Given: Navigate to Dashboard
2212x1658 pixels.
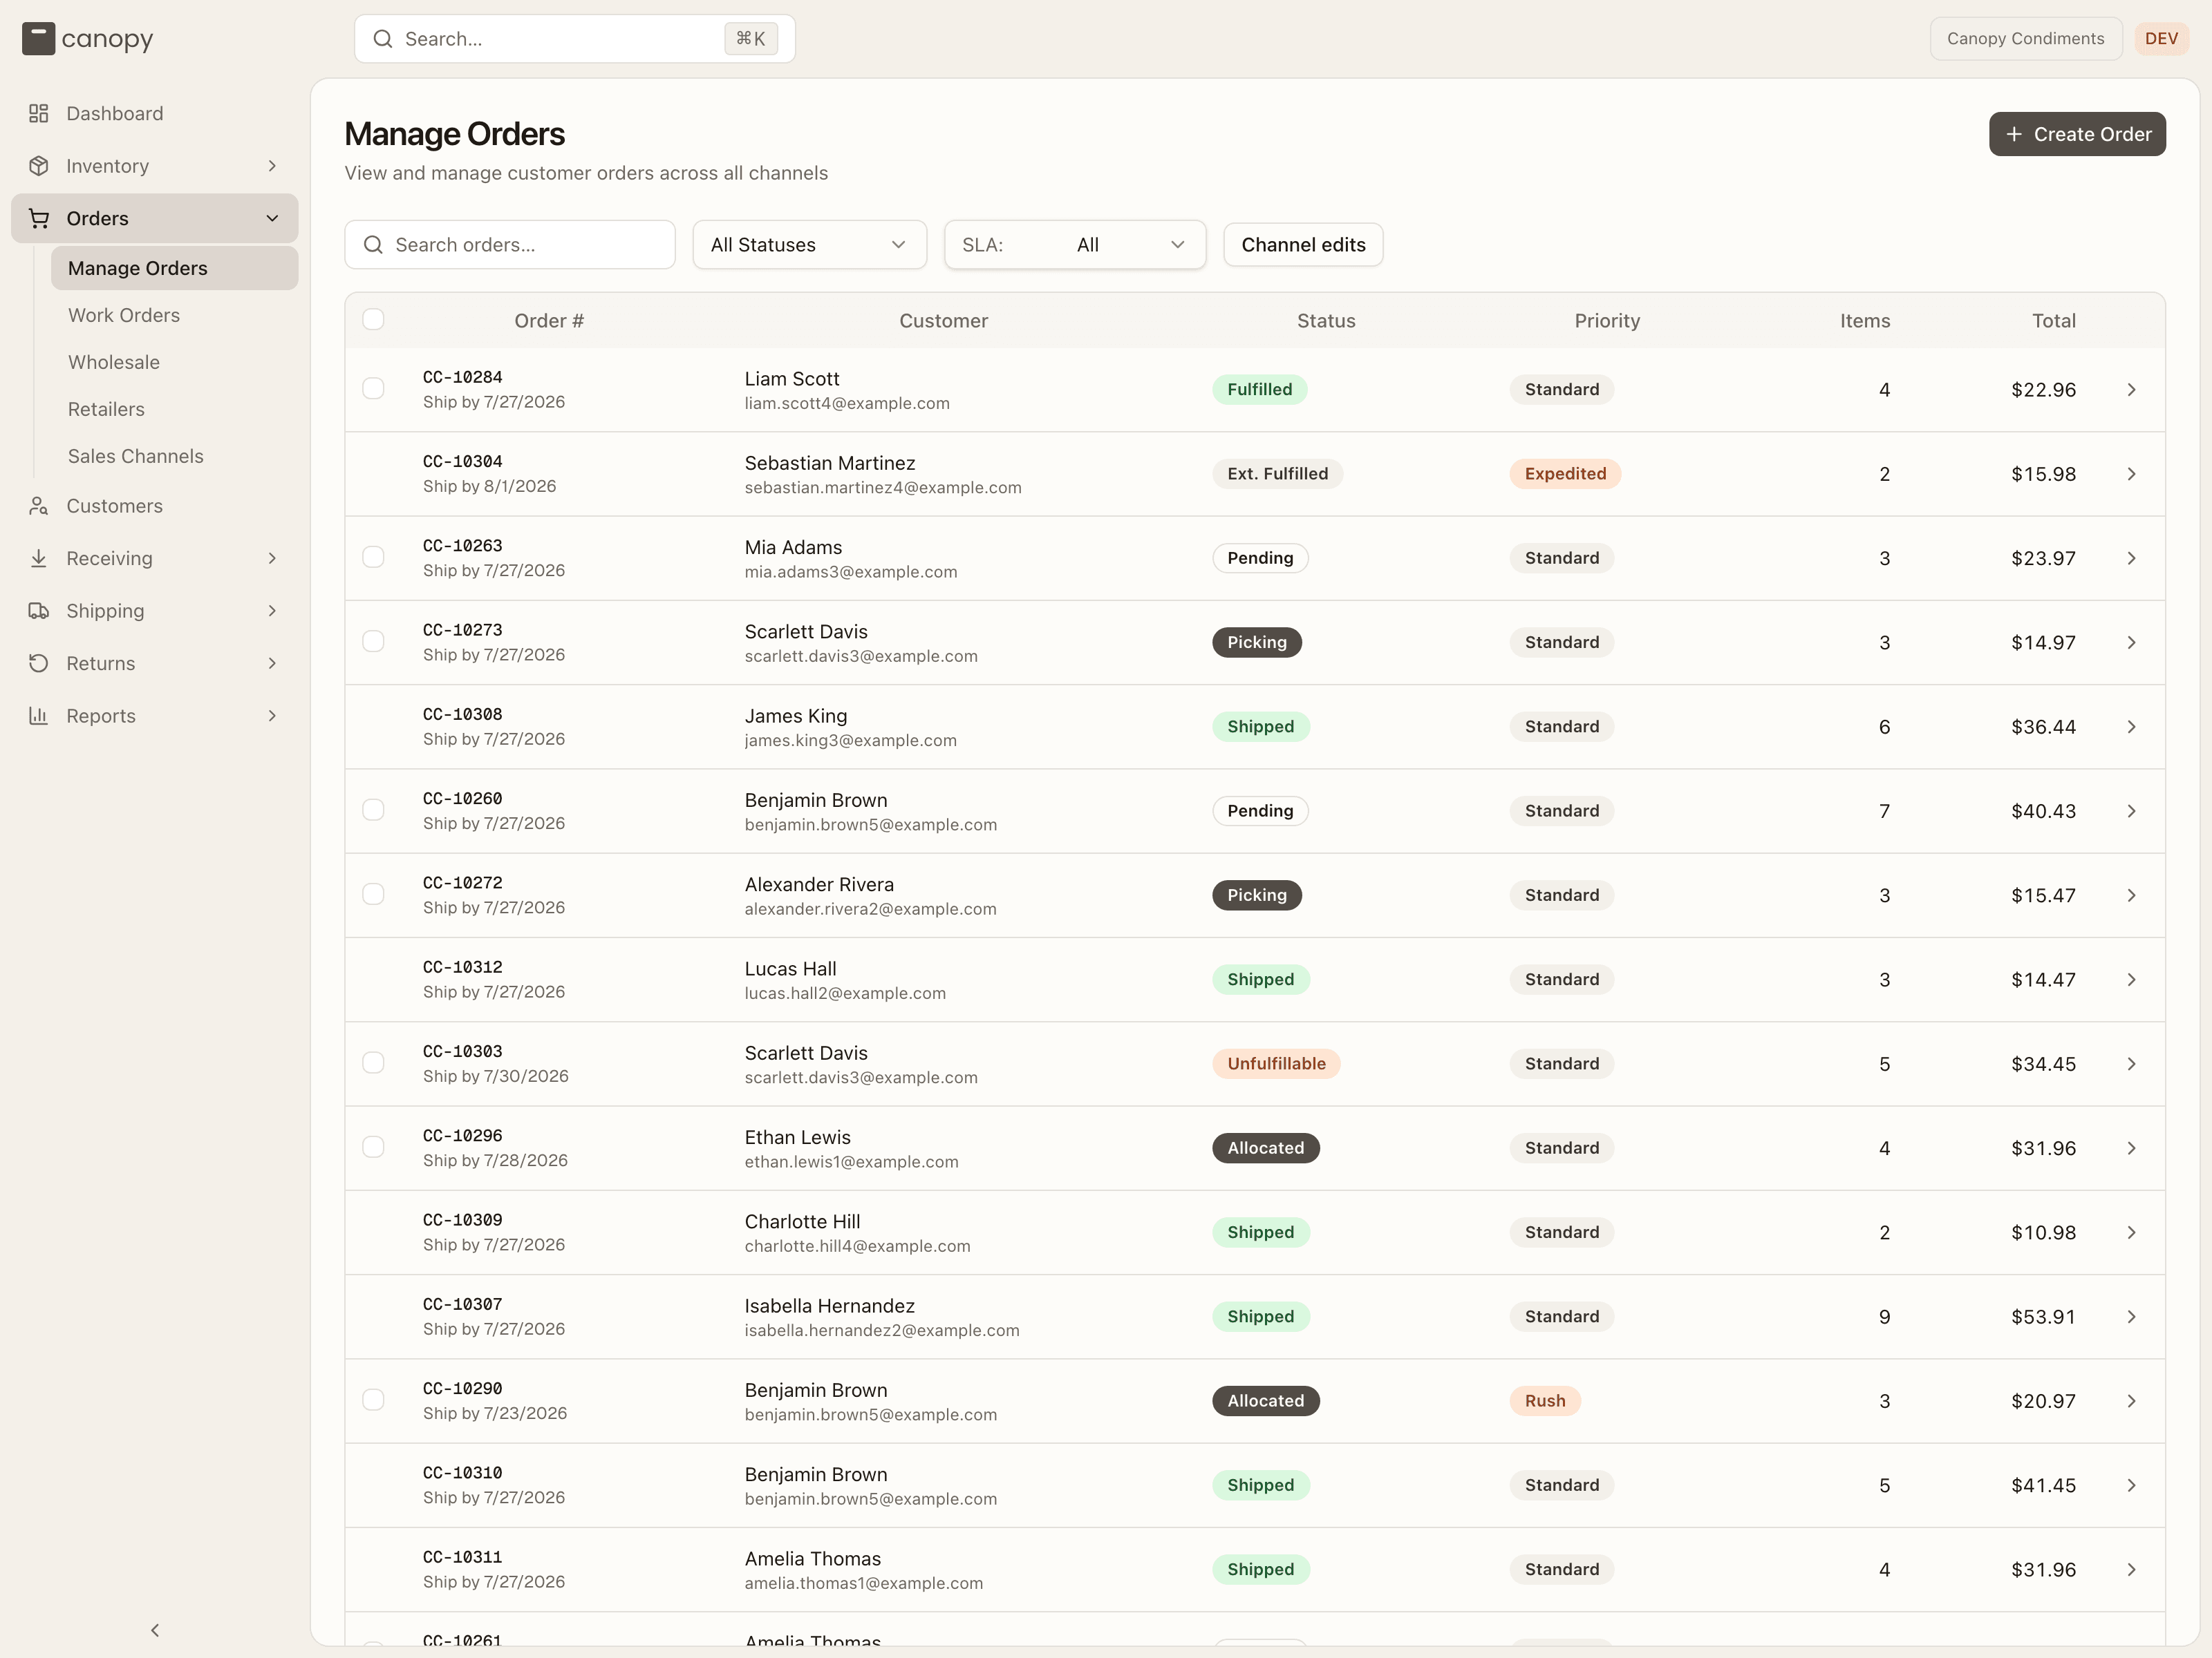Looking at the screenshot, I should (x=155, y=114).
